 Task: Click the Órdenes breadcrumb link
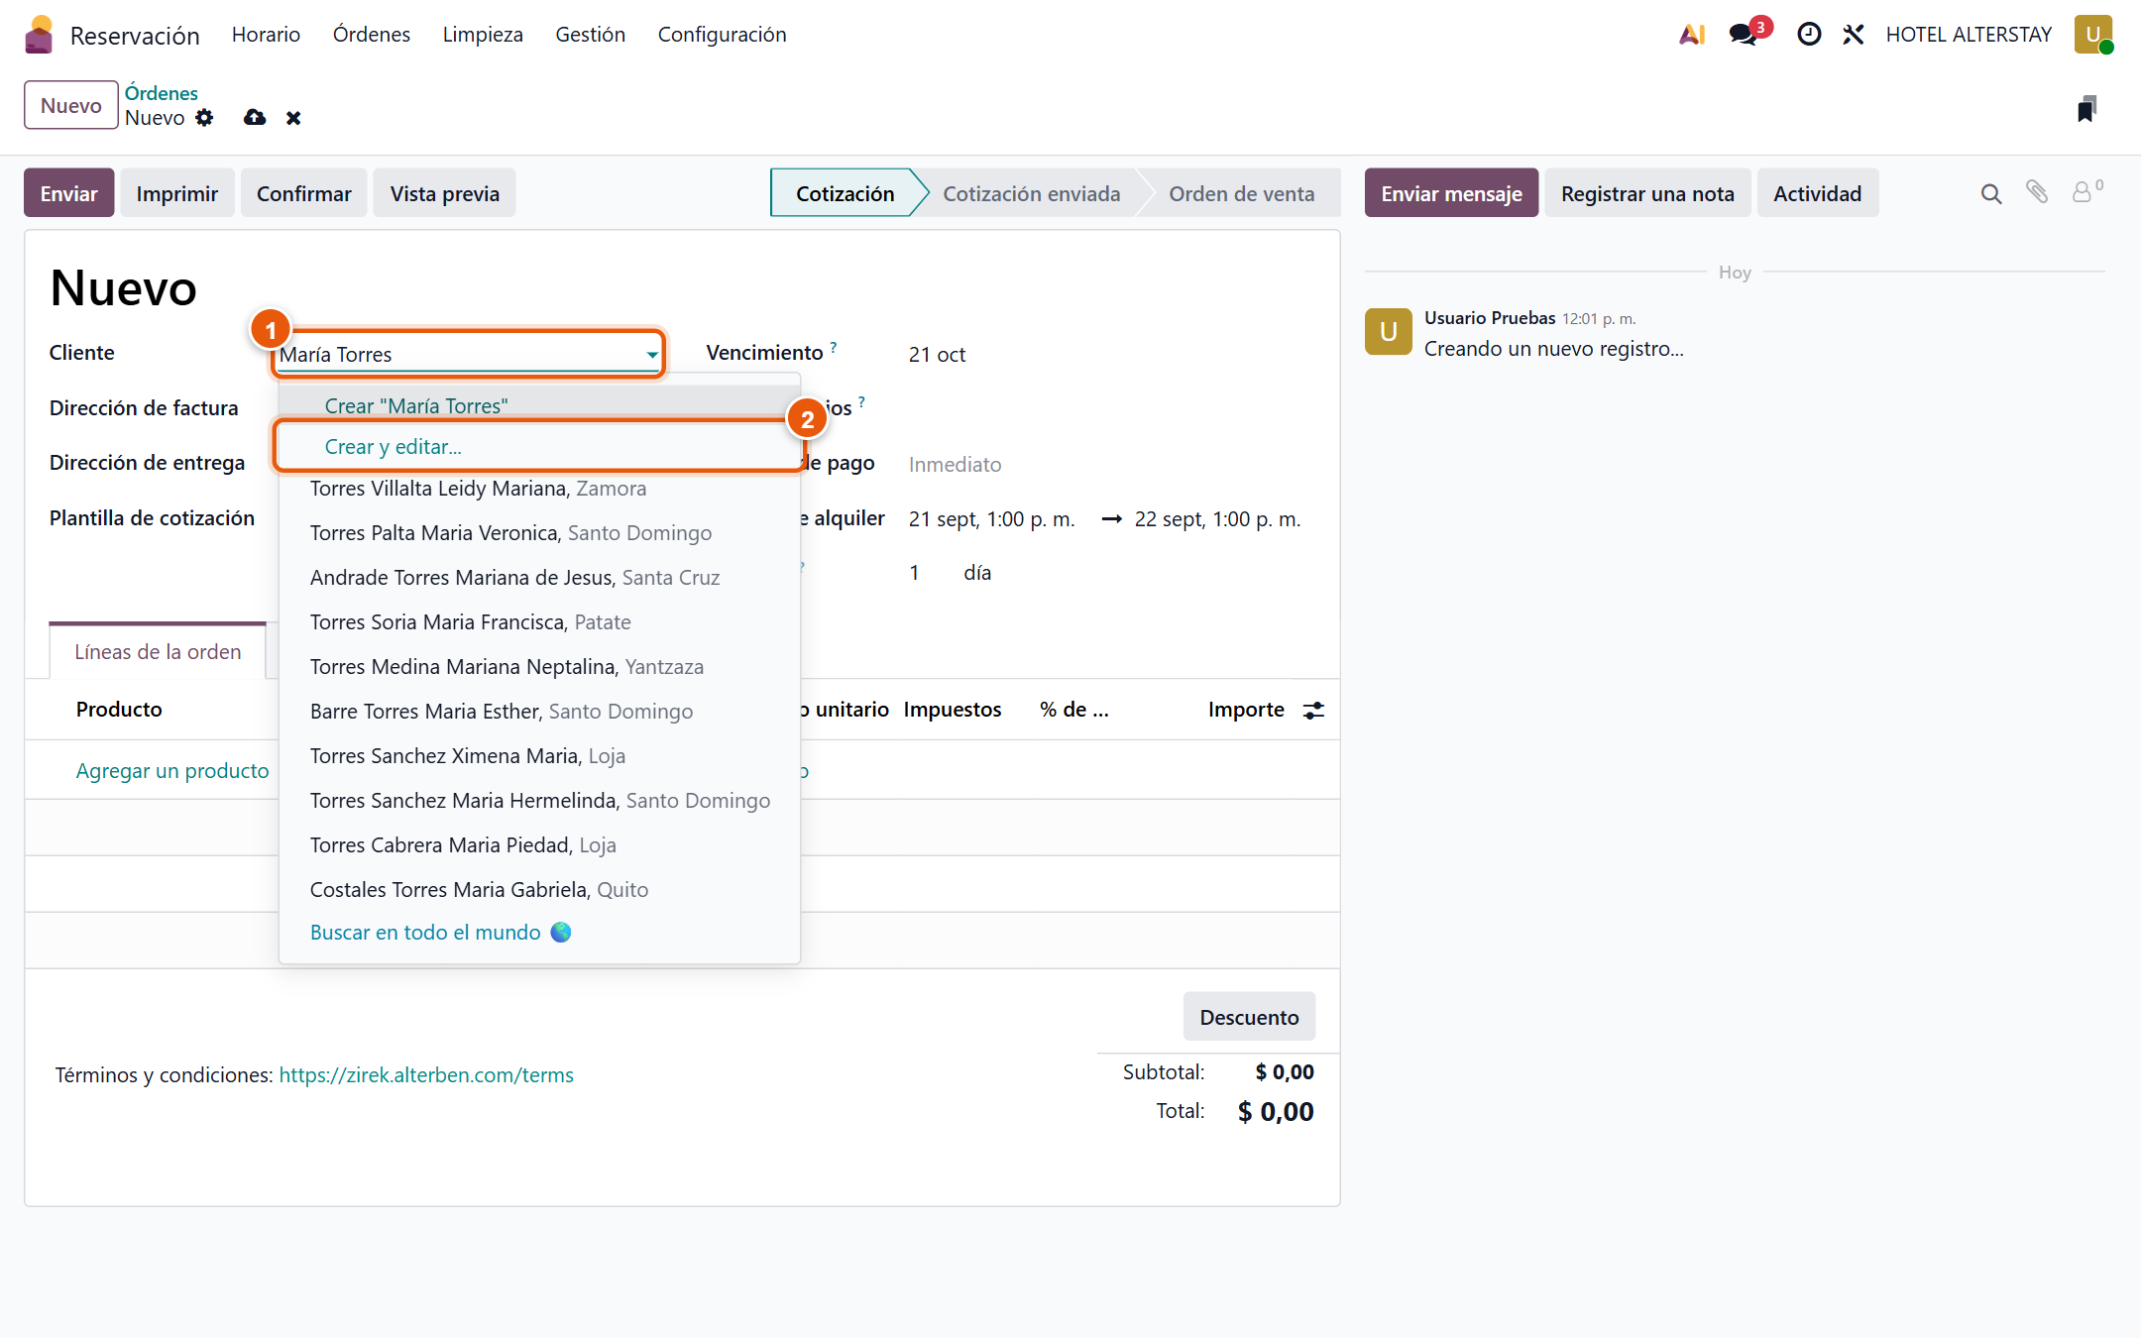[x=162, y=93]
